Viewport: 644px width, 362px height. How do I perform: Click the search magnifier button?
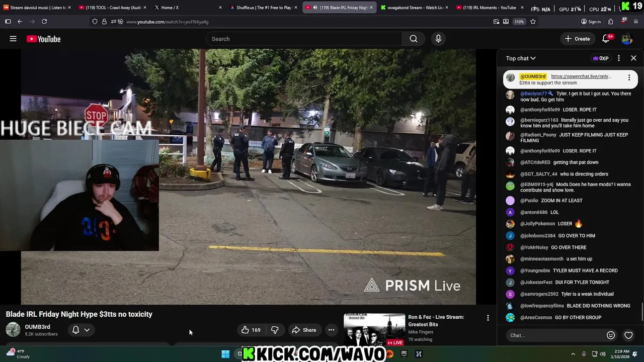pyautogui.click(x=414, y=39)
